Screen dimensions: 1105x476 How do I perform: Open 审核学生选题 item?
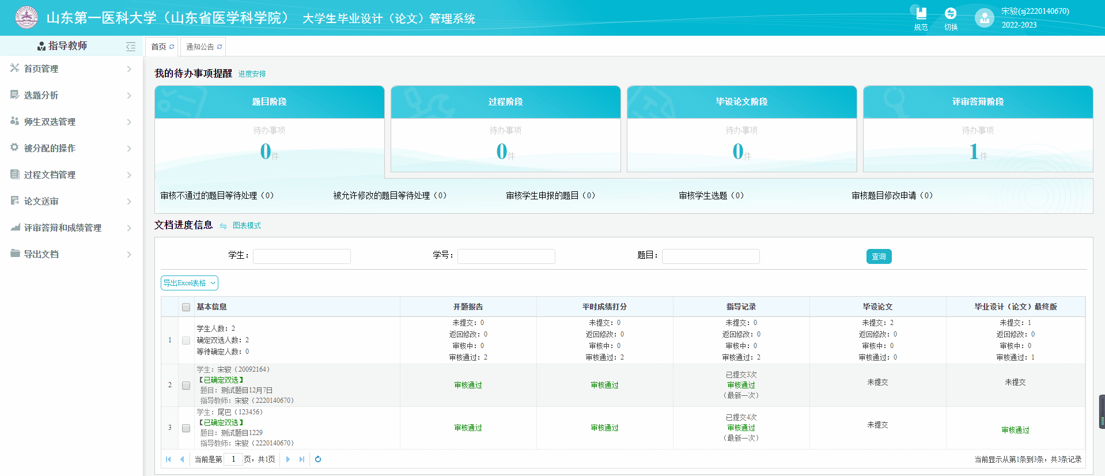[712, 195]
